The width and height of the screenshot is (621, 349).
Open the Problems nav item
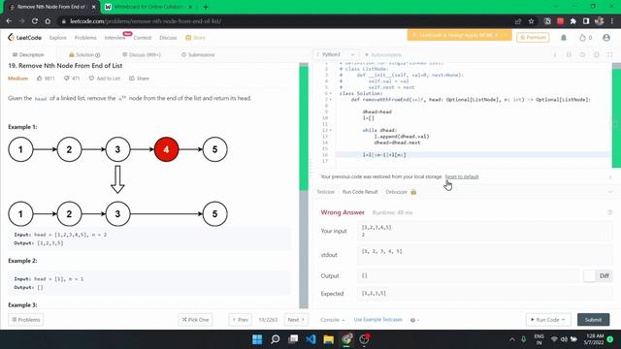[x=85, y=38]
